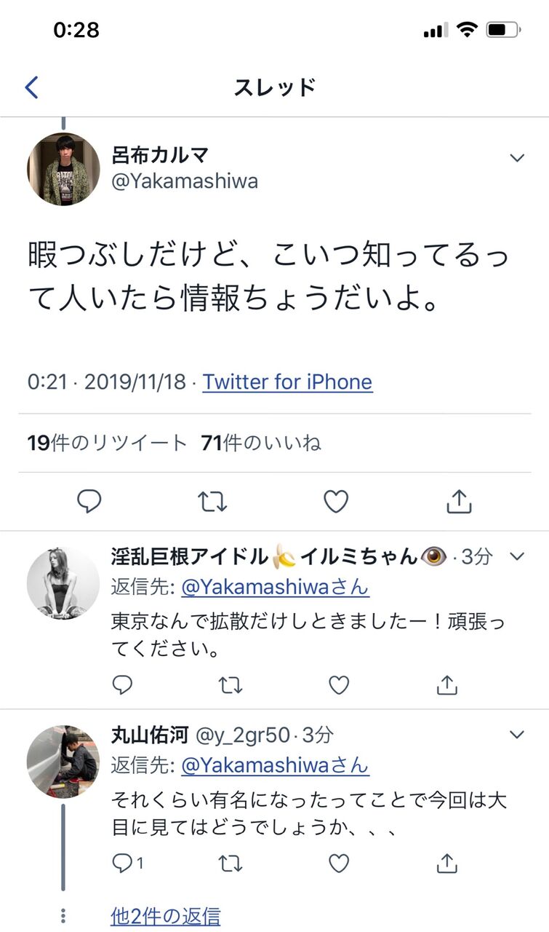Retweet 丸山佑河's reply
The image size is (549, 932).
point(231,864)
